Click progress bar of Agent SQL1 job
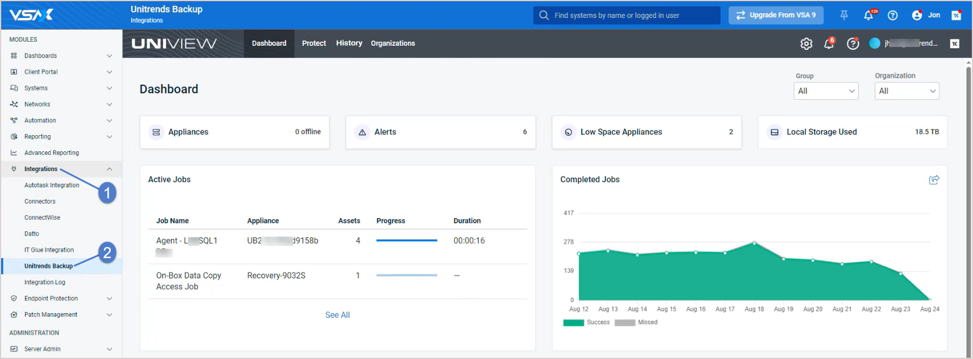The height and width of the screenshot is (359, 973). click(x=407, y=241)
